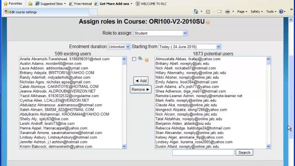The image size is (295, 166).
Task: Select Emily Adams in potential users
Action: (x=211, y=82)
